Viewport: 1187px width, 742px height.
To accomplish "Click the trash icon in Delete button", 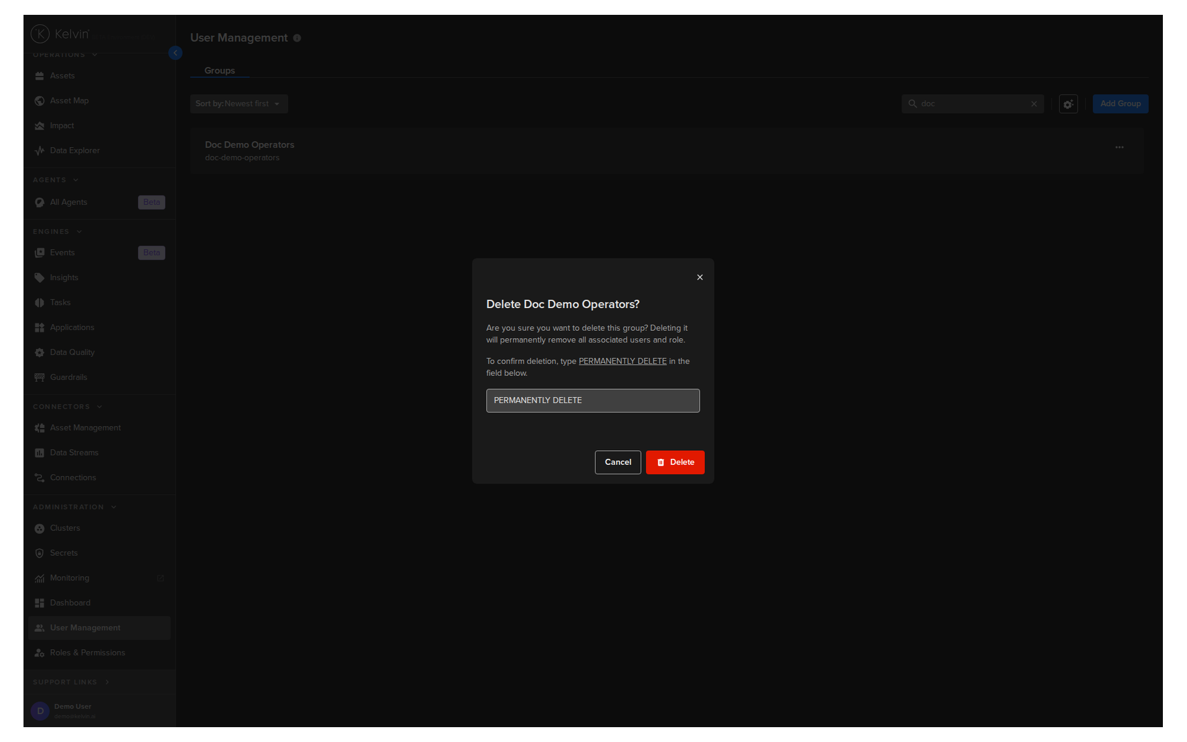I will coord(661,463).
